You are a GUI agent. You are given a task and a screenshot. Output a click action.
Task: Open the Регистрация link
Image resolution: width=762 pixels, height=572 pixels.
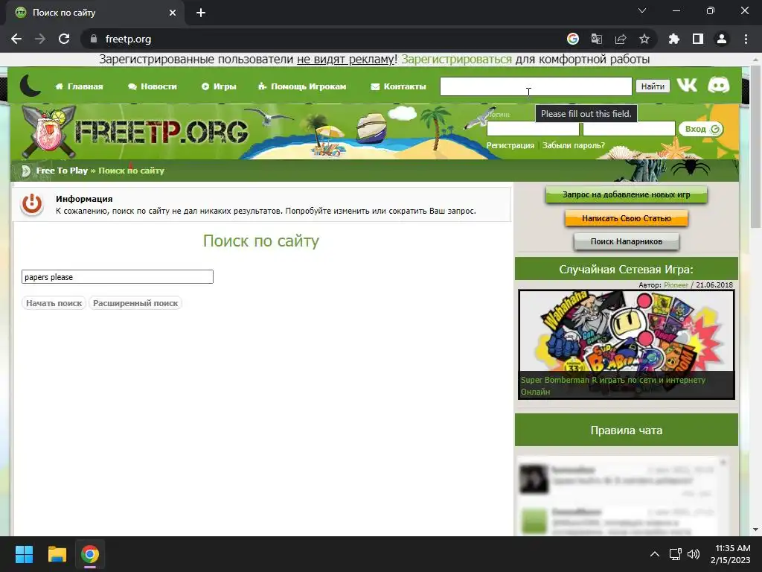510,145
